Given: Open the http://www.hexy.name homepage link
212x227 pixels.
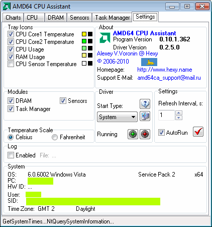Looking at the screenshot, I should click(165, 70).
